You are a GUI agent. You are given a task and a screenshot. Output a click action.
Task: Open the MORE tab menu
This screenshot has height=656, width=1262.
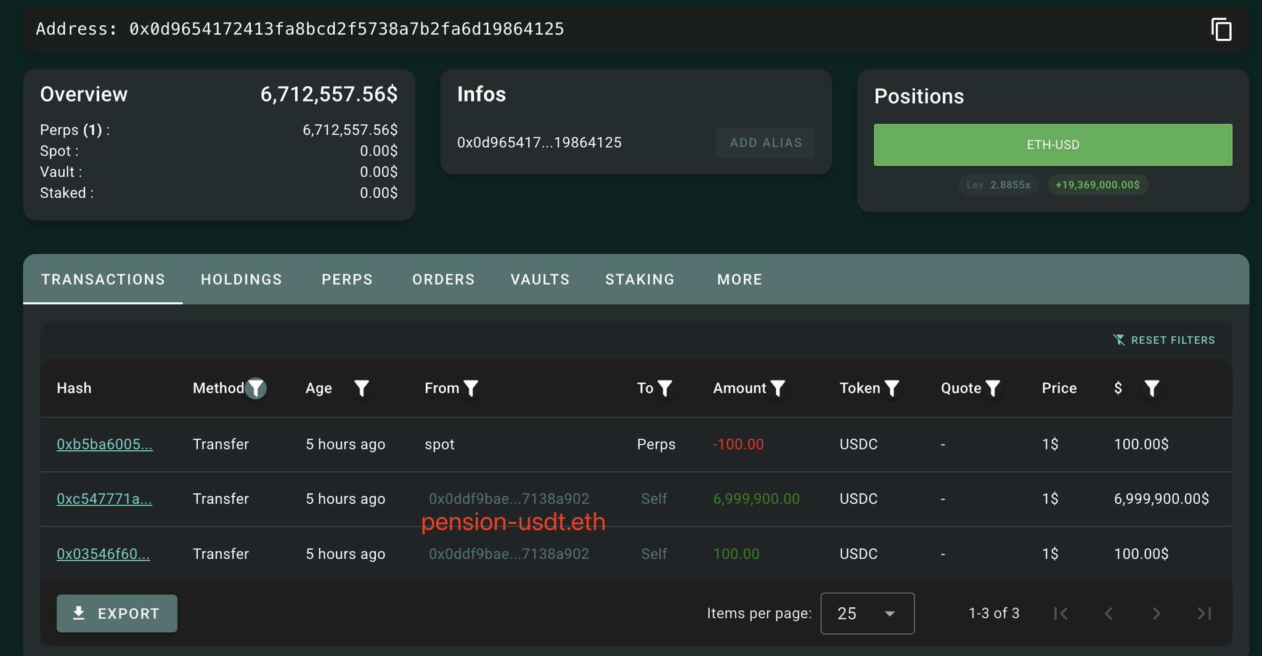coord(739,280)
